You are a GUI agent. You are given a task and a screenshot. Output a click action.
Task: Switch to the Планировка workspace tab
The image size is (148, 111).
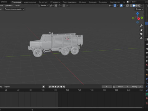point(16,2)
